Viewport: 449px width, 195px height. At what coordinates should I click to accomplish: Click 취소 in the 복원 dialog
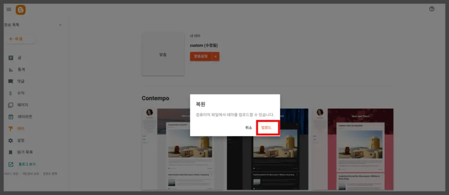[249, 128]
